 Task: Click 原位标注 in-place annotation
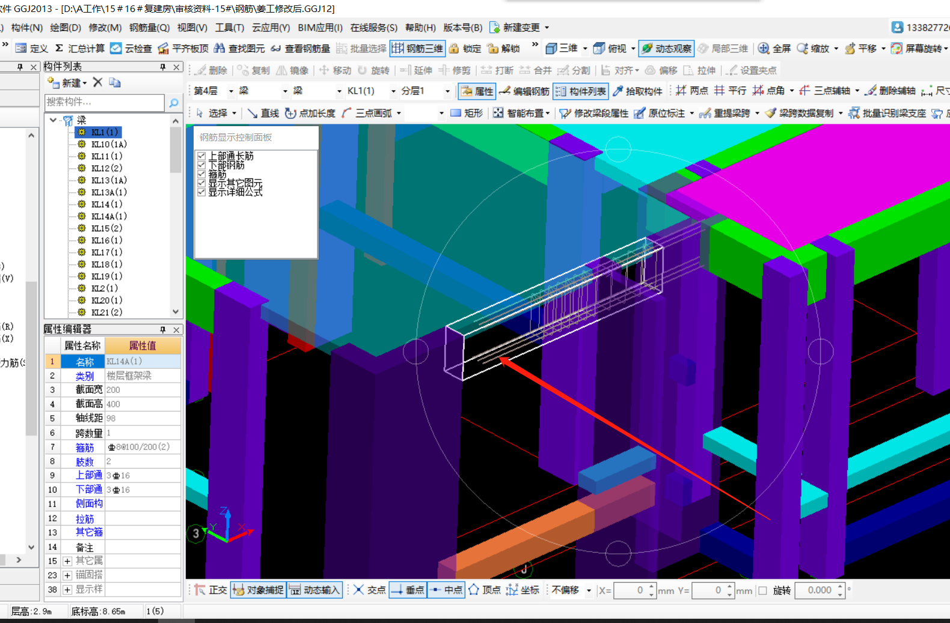coord(660,113)
